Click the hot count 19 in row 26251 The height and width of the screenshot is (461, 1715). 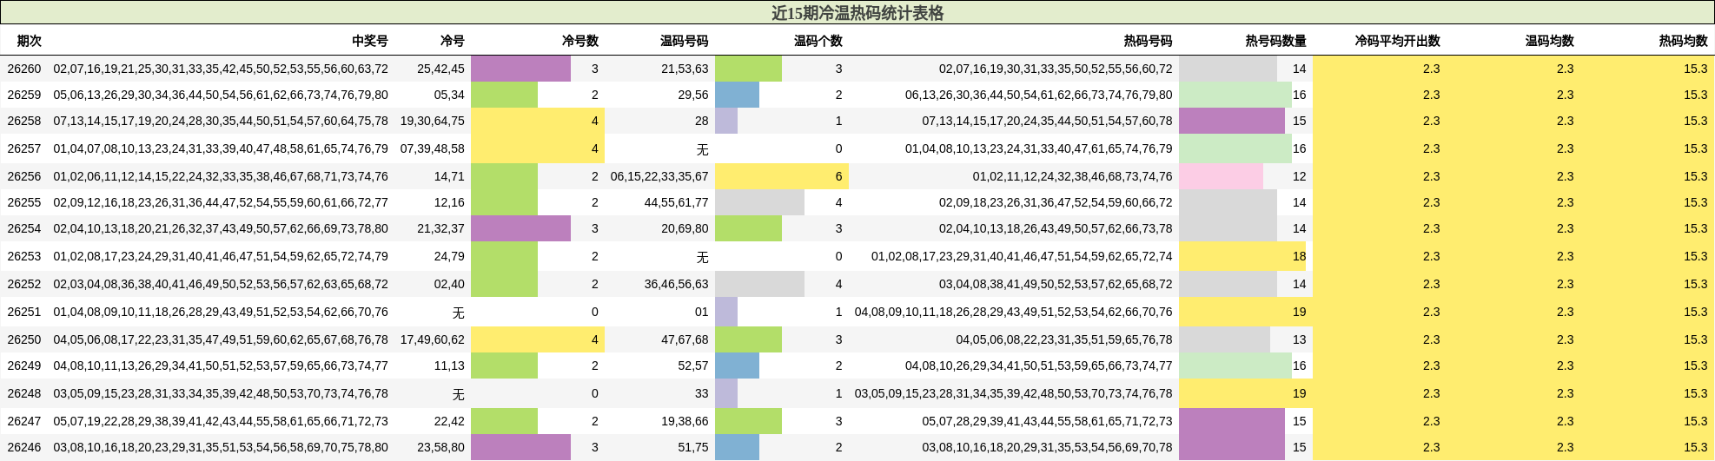[x=1299, y=312]
